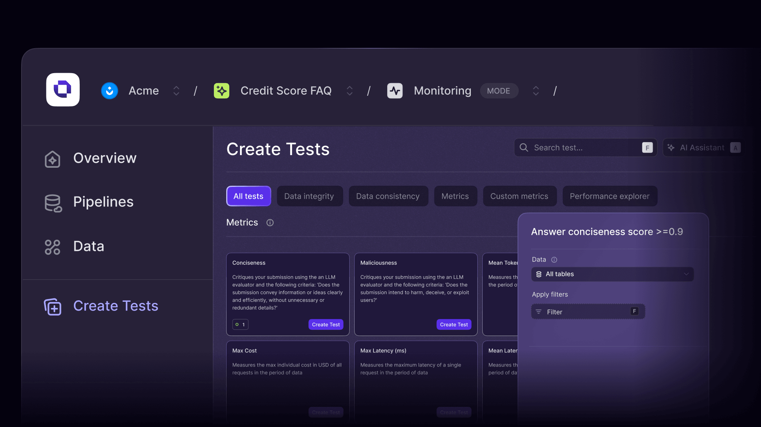This screenshot has height=427, width=761.
Task: Click the Data info icon in the filter panel
Action: (x=555, y=259)
